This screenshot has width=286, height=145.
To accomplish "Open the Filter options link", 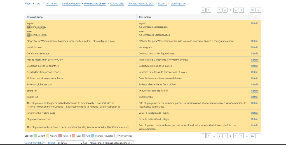I will pyautogui.click(x=28, y=3).
